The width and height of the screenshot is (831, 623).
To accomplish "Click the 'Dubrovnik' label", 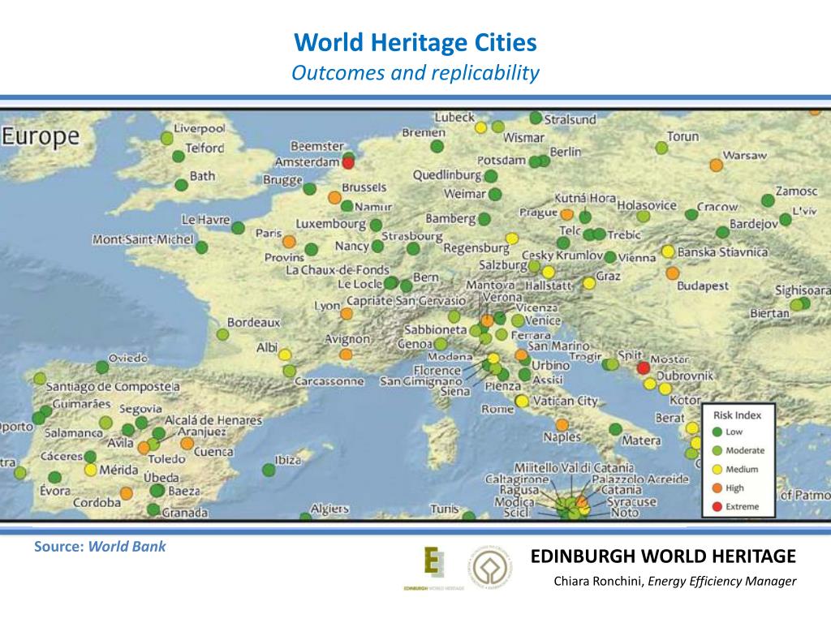I will click(x=685, y=376).
